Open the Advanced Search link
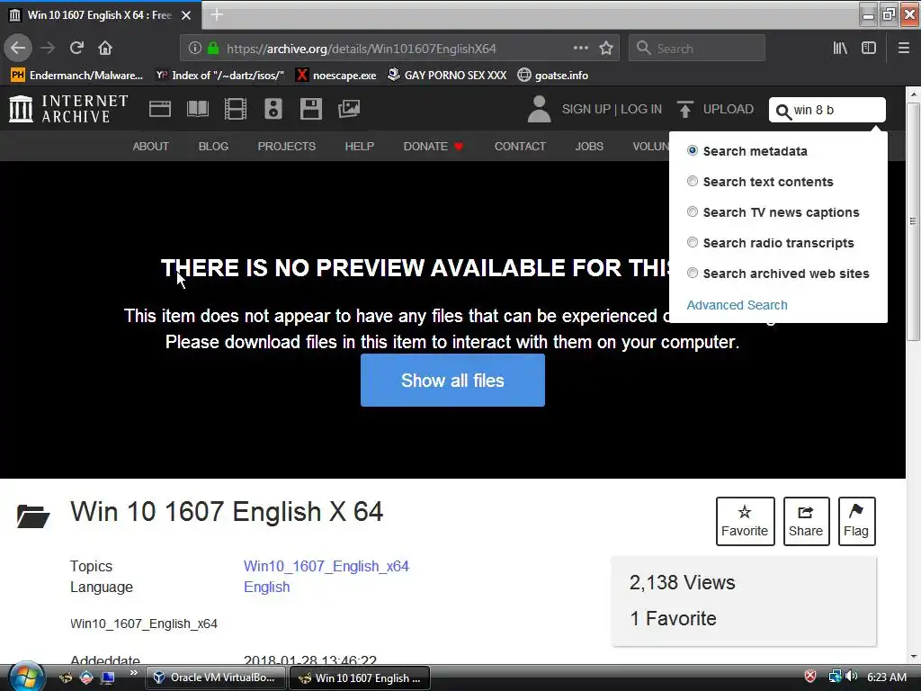 pyautogui.click(x=737, y=305)
